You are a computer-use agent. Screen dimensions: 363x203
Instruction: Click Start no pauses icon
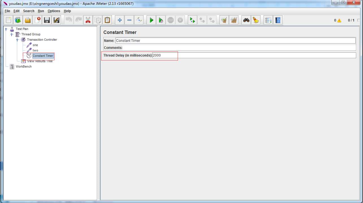tap(161, 20)
